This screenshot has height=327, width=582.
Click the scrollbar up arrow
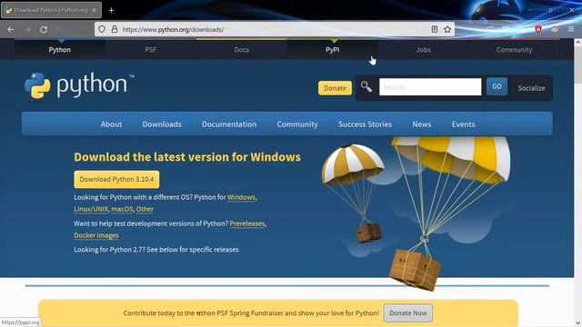tap(578, 43)
